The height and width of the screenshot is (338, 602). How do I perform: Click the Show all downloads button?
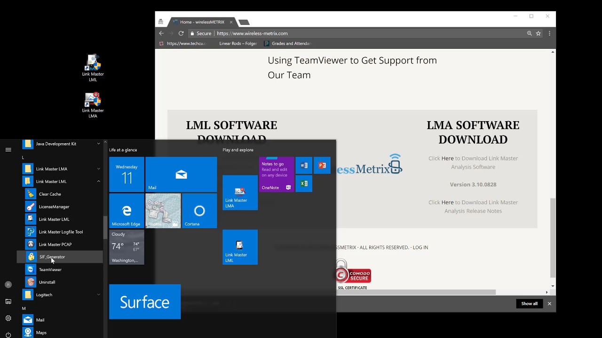tap(529, 304)
